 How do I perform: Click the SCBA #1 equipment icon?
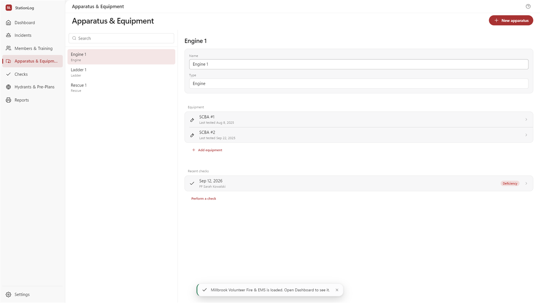tap(192, 120)
